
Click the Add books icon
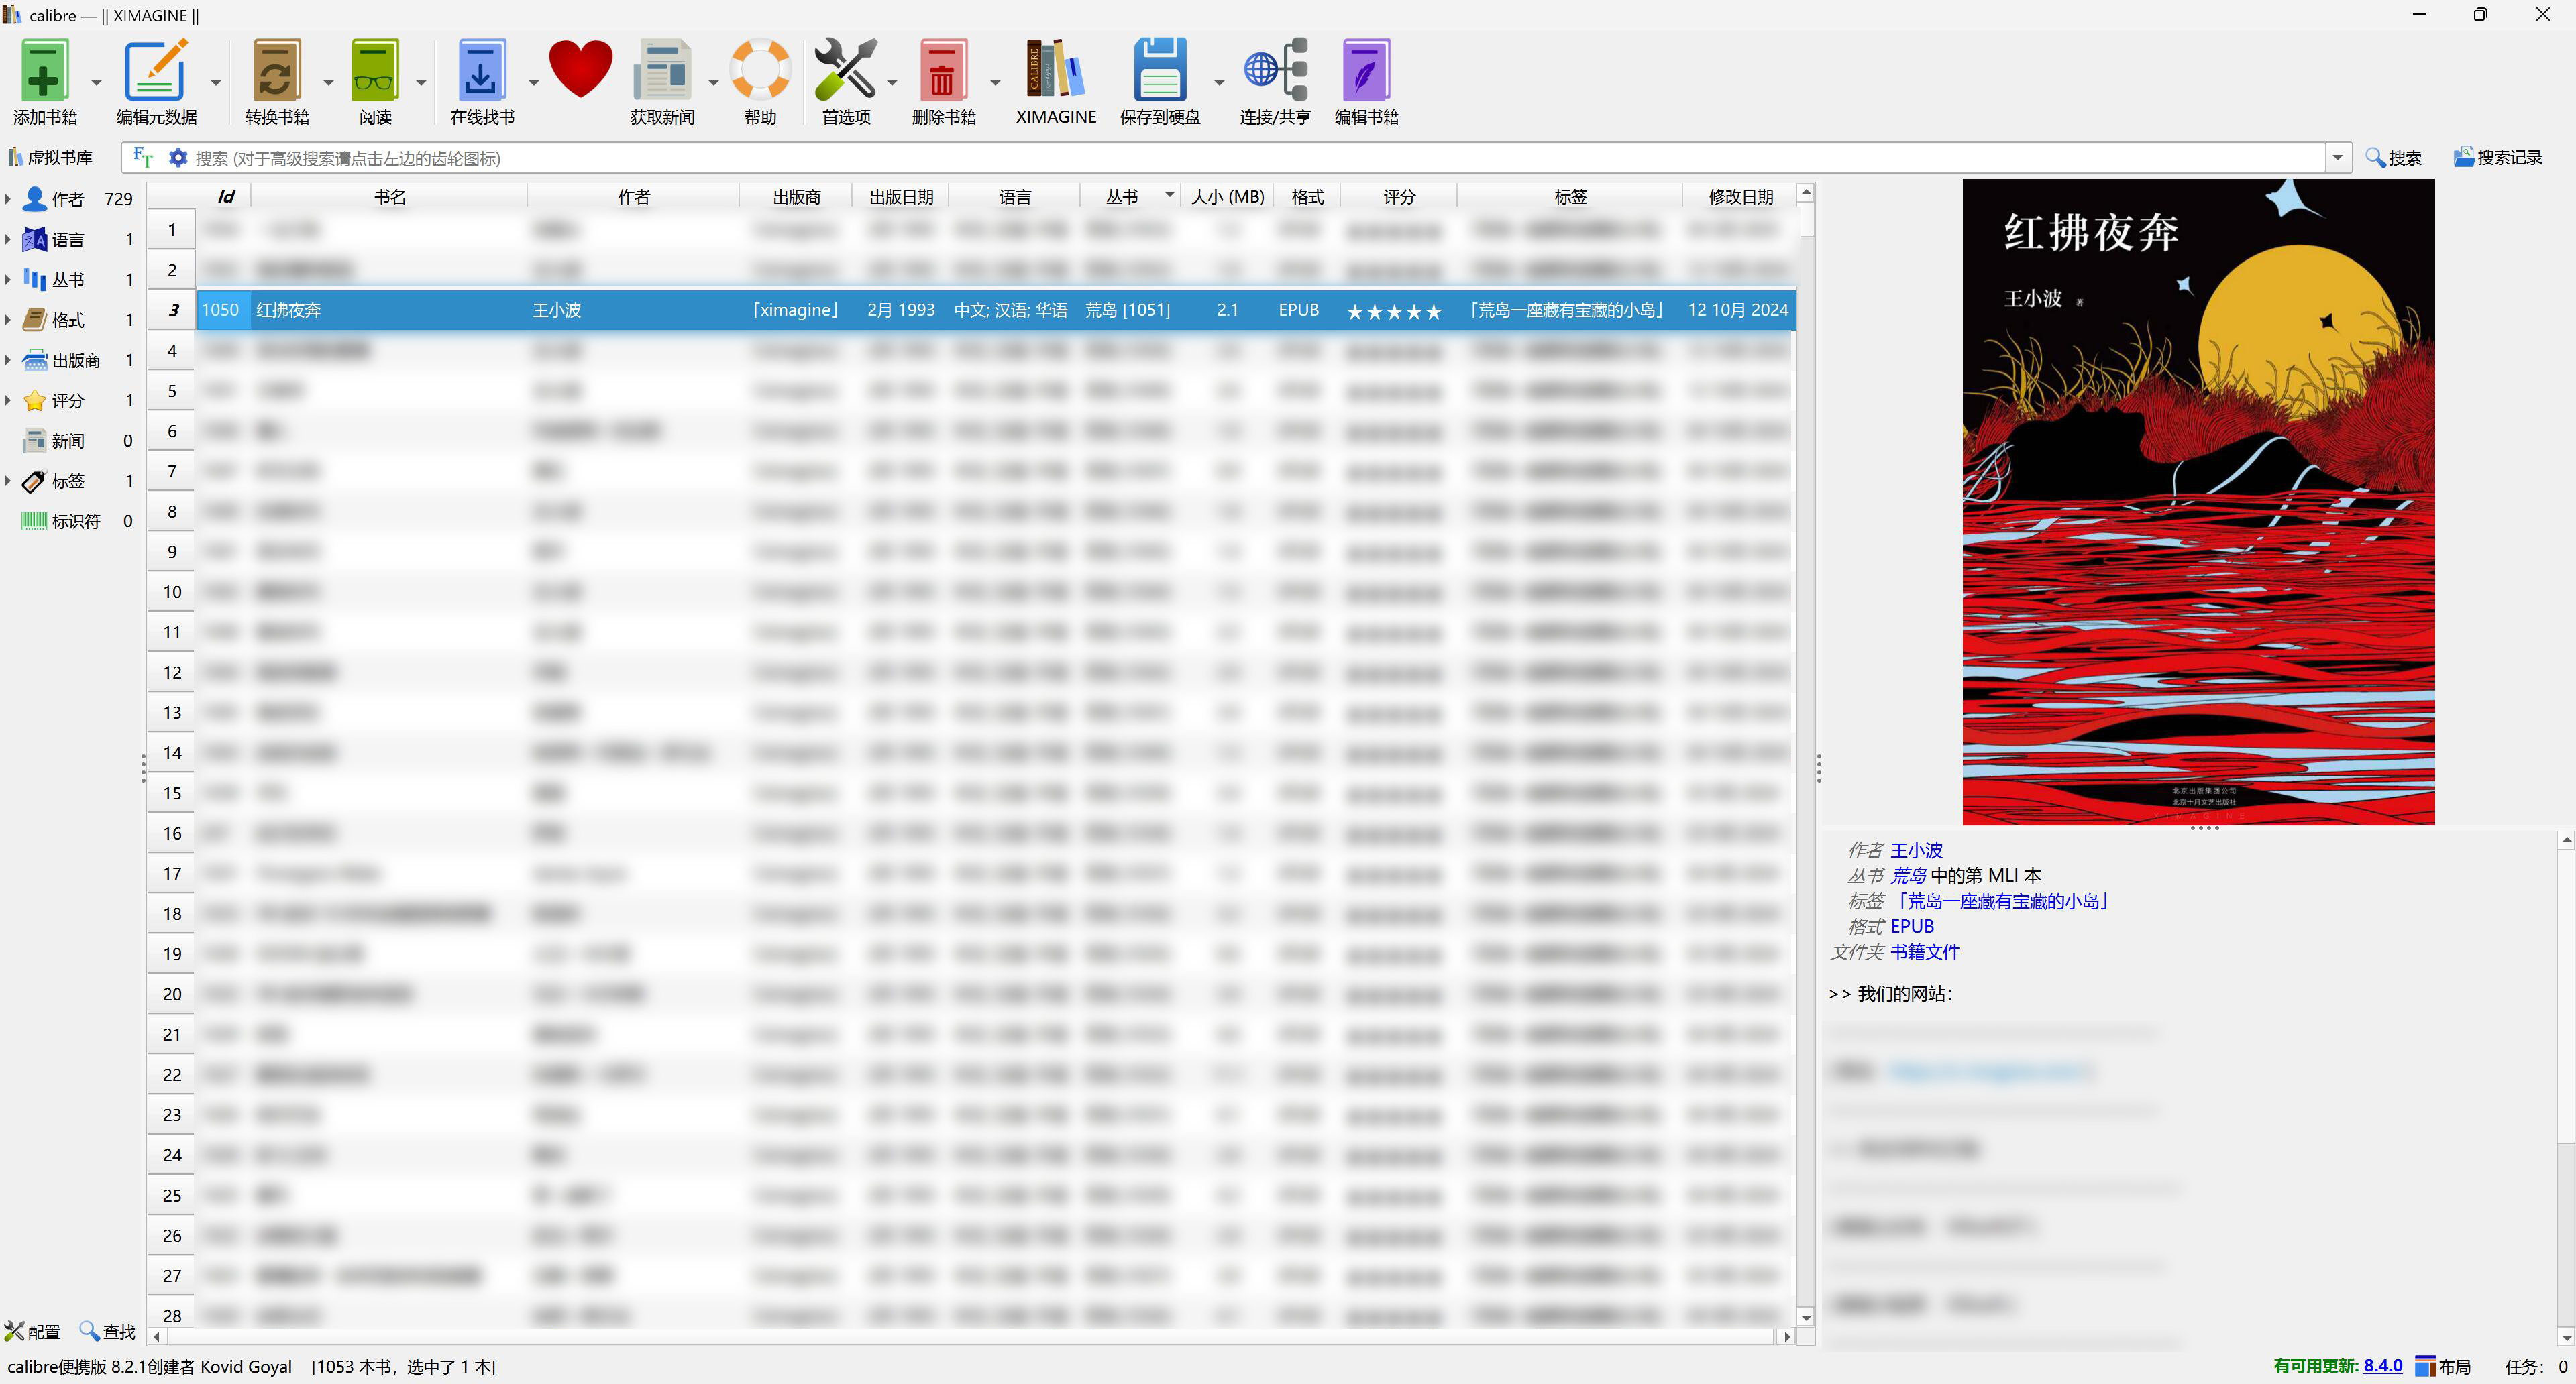(44, 70)
